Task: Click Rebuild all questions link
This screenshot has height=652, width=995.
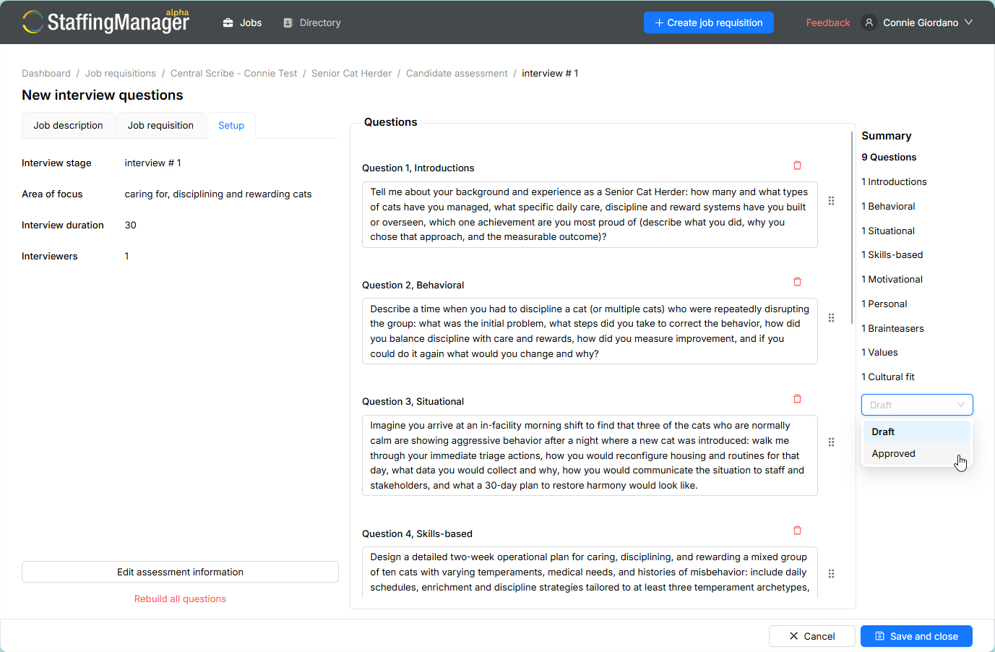Action: click(x=180, y=599)
